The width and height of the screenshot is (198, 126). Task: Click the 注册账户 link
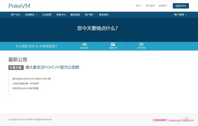click(x=163, y=6)
